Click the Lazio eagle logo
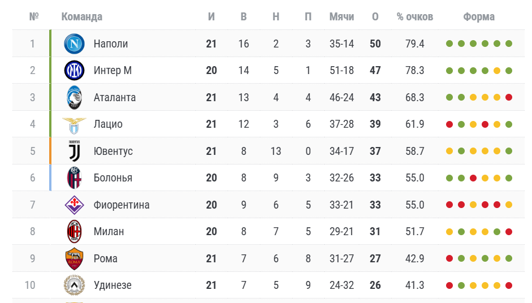532x303 pixels. point(74,125)
